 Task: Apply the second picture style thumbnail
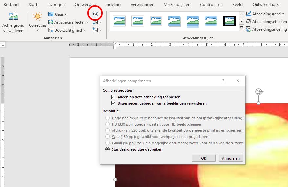pyautogui.click(x=137, y=21)
